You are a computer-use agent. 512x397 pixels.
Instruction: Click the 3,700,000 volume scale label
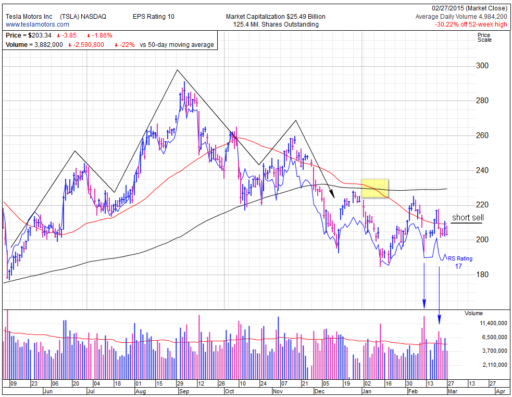[x=495, y=351]
